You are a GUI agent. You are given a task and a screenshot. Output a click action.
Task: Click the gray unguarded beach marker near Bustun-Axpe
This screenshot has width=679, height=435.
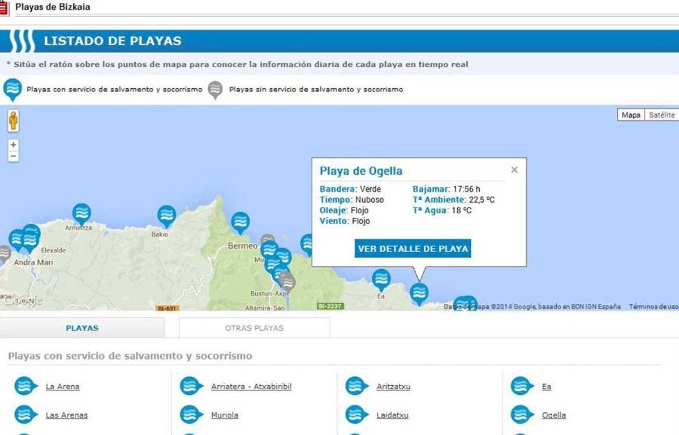pos(287,281)
